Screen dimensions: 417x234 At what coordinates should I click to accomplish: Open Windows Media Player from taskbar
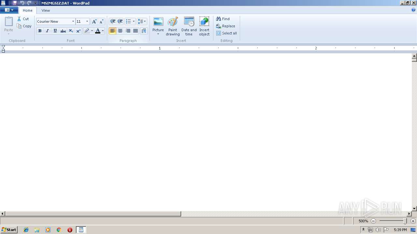click(x=48, y=230)
